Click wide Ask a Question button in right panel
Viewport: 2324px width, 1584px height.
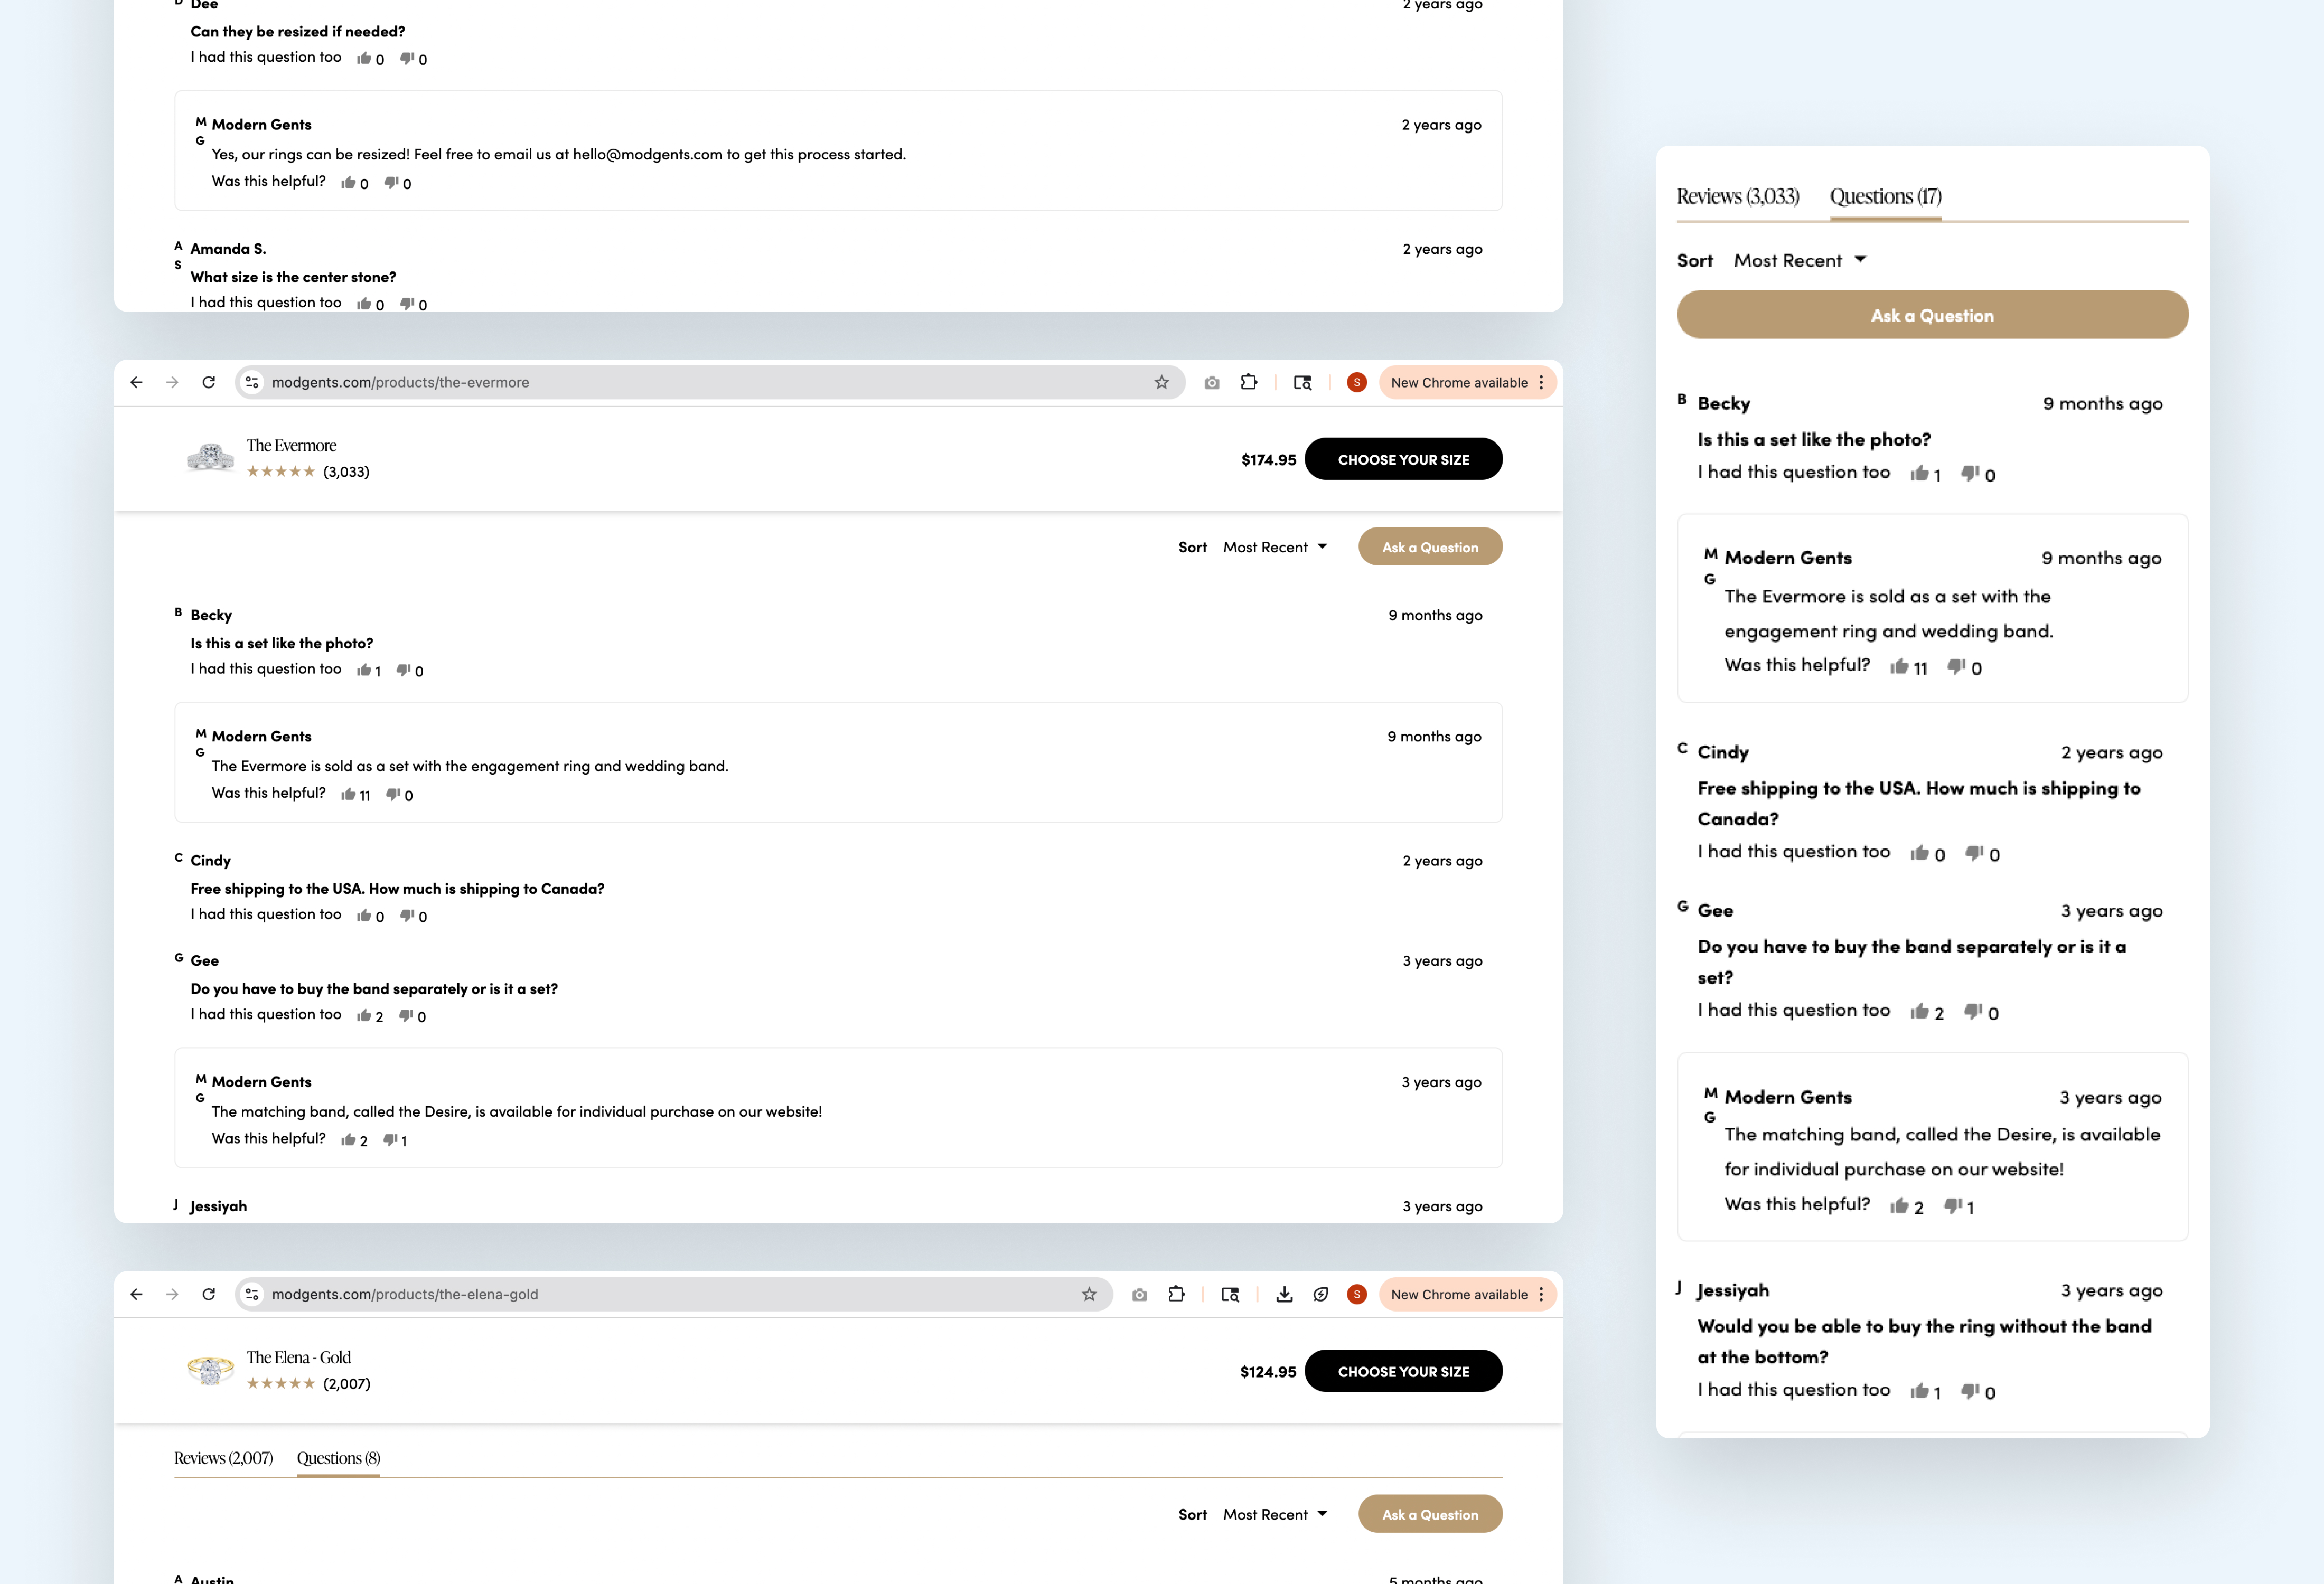[1932, 316]
